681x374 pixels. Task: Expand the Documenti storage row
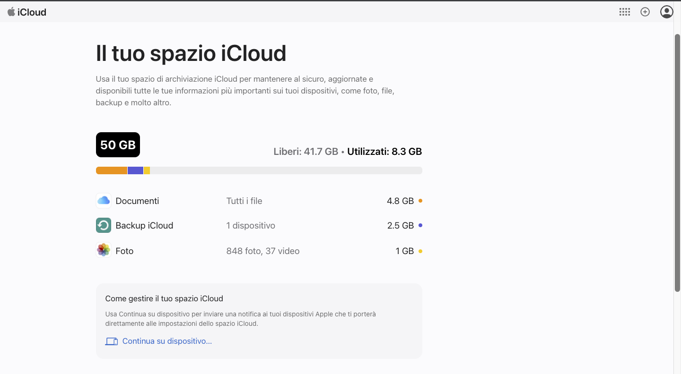(259, 201)
